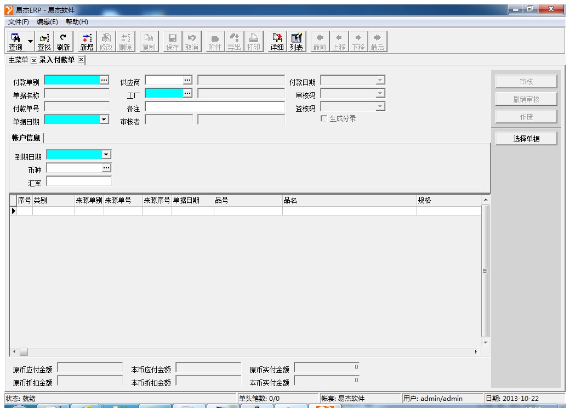Viewport: 570px width, 408px height.
Task: Open the 币种 lookup ellipsis button
Action: click(x=106, y=168)
